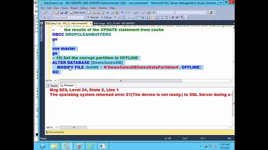Uncomment the selected lines

pos(167,17)
